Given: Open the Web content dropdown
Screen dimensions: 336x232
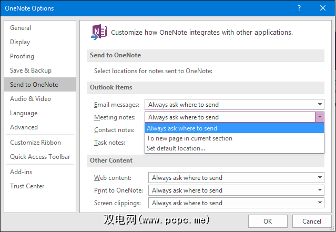Looking at the screenshot, I should coord(320,178).
